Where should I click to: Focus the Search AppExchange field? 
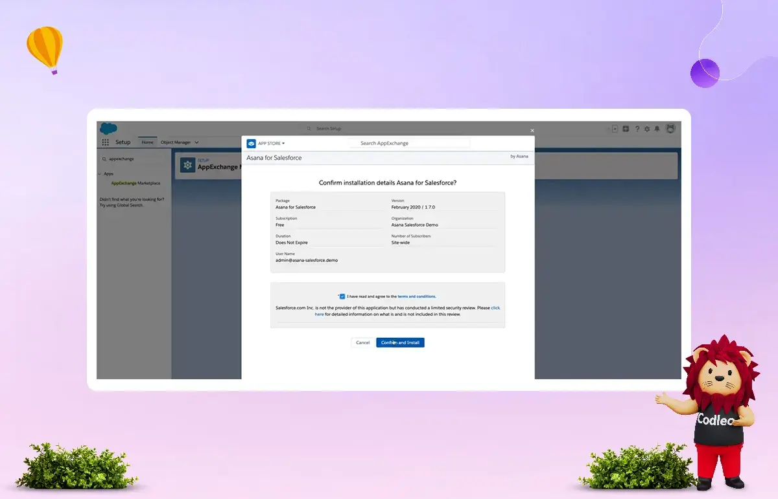[x=408, y=143]
